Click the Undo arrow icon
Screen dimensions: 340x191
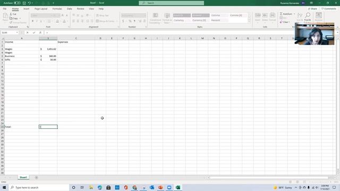[x=29, y=3]
